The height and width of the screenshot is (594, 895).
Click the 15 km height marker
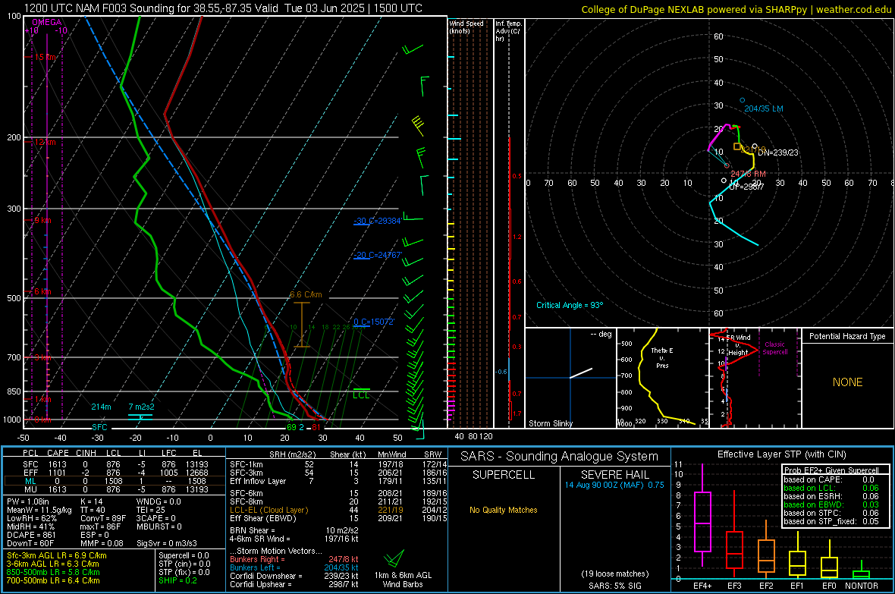(46, 57)
